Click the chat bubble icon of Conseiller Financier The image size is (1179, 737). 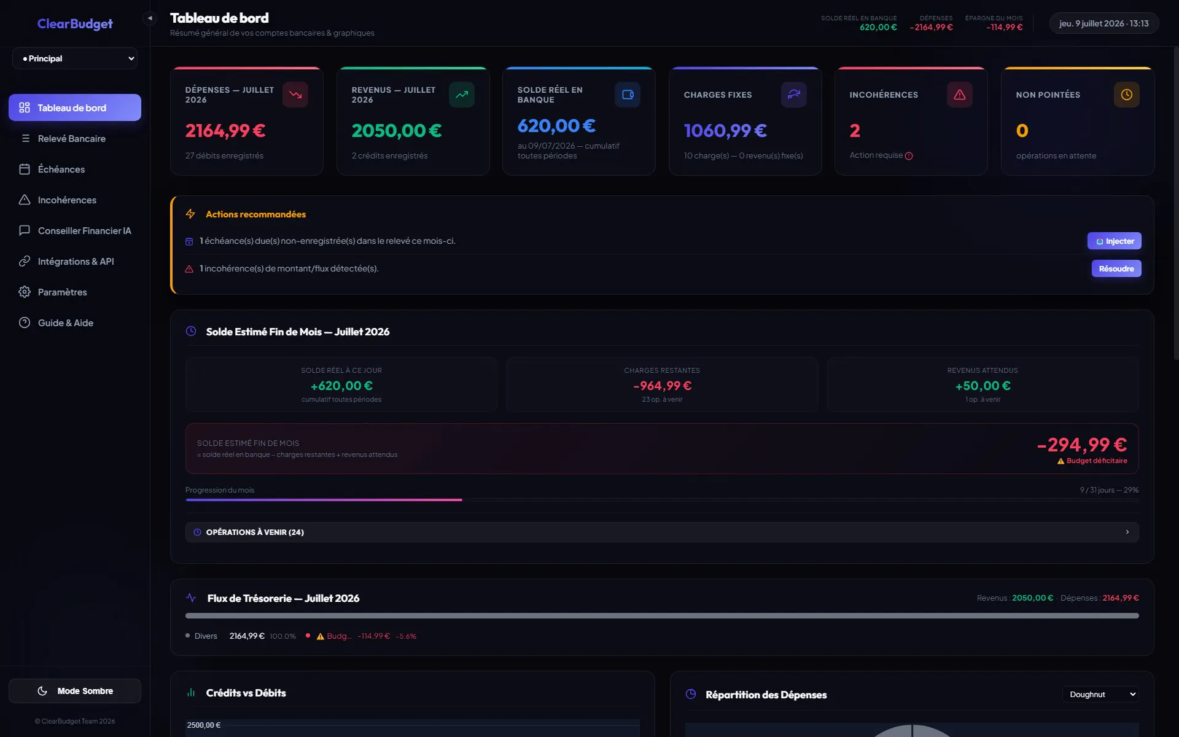pos(25,230)
